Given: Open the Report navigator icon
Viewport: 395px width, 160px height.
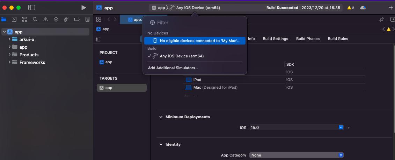Looking at the screenshot, I should (87, 19).
